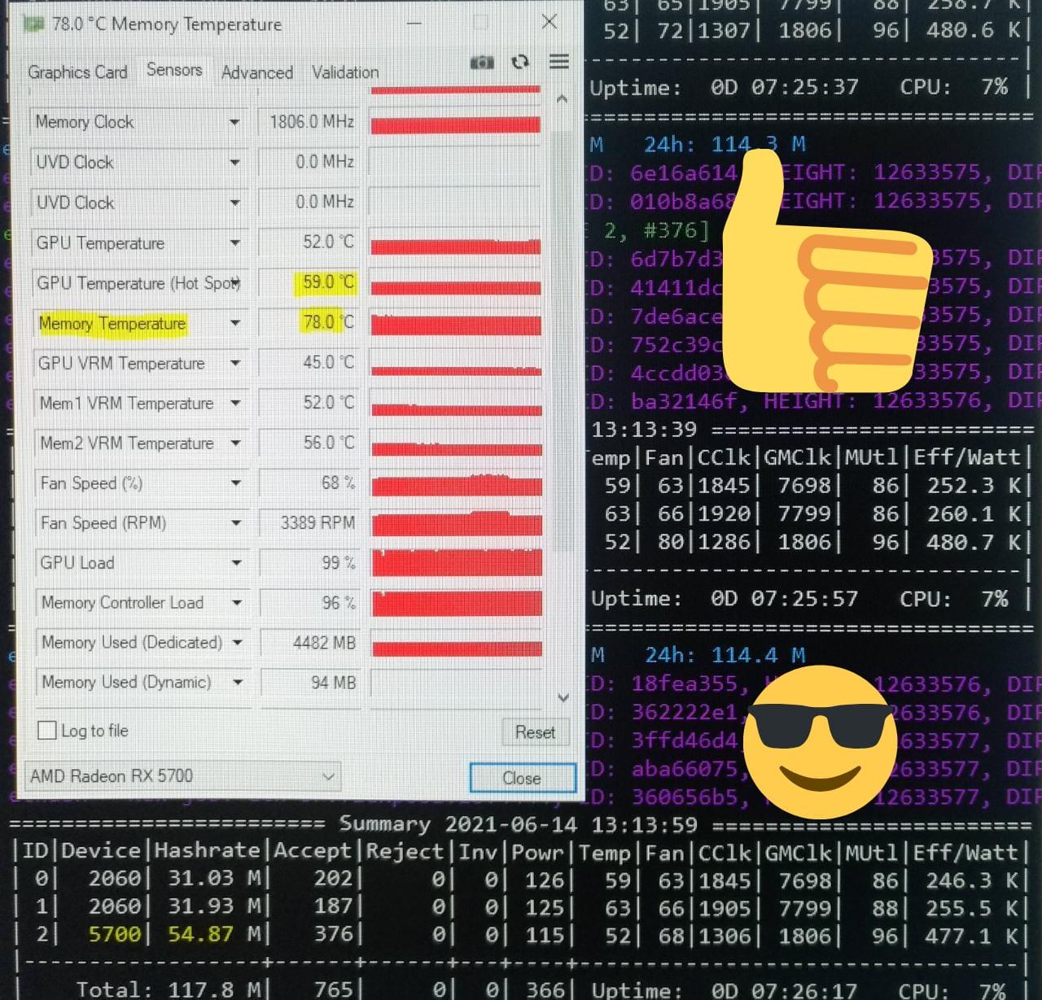Click the GPU Load history graph
This screenshot has height=1000, width=1042.
coord(457,563)
